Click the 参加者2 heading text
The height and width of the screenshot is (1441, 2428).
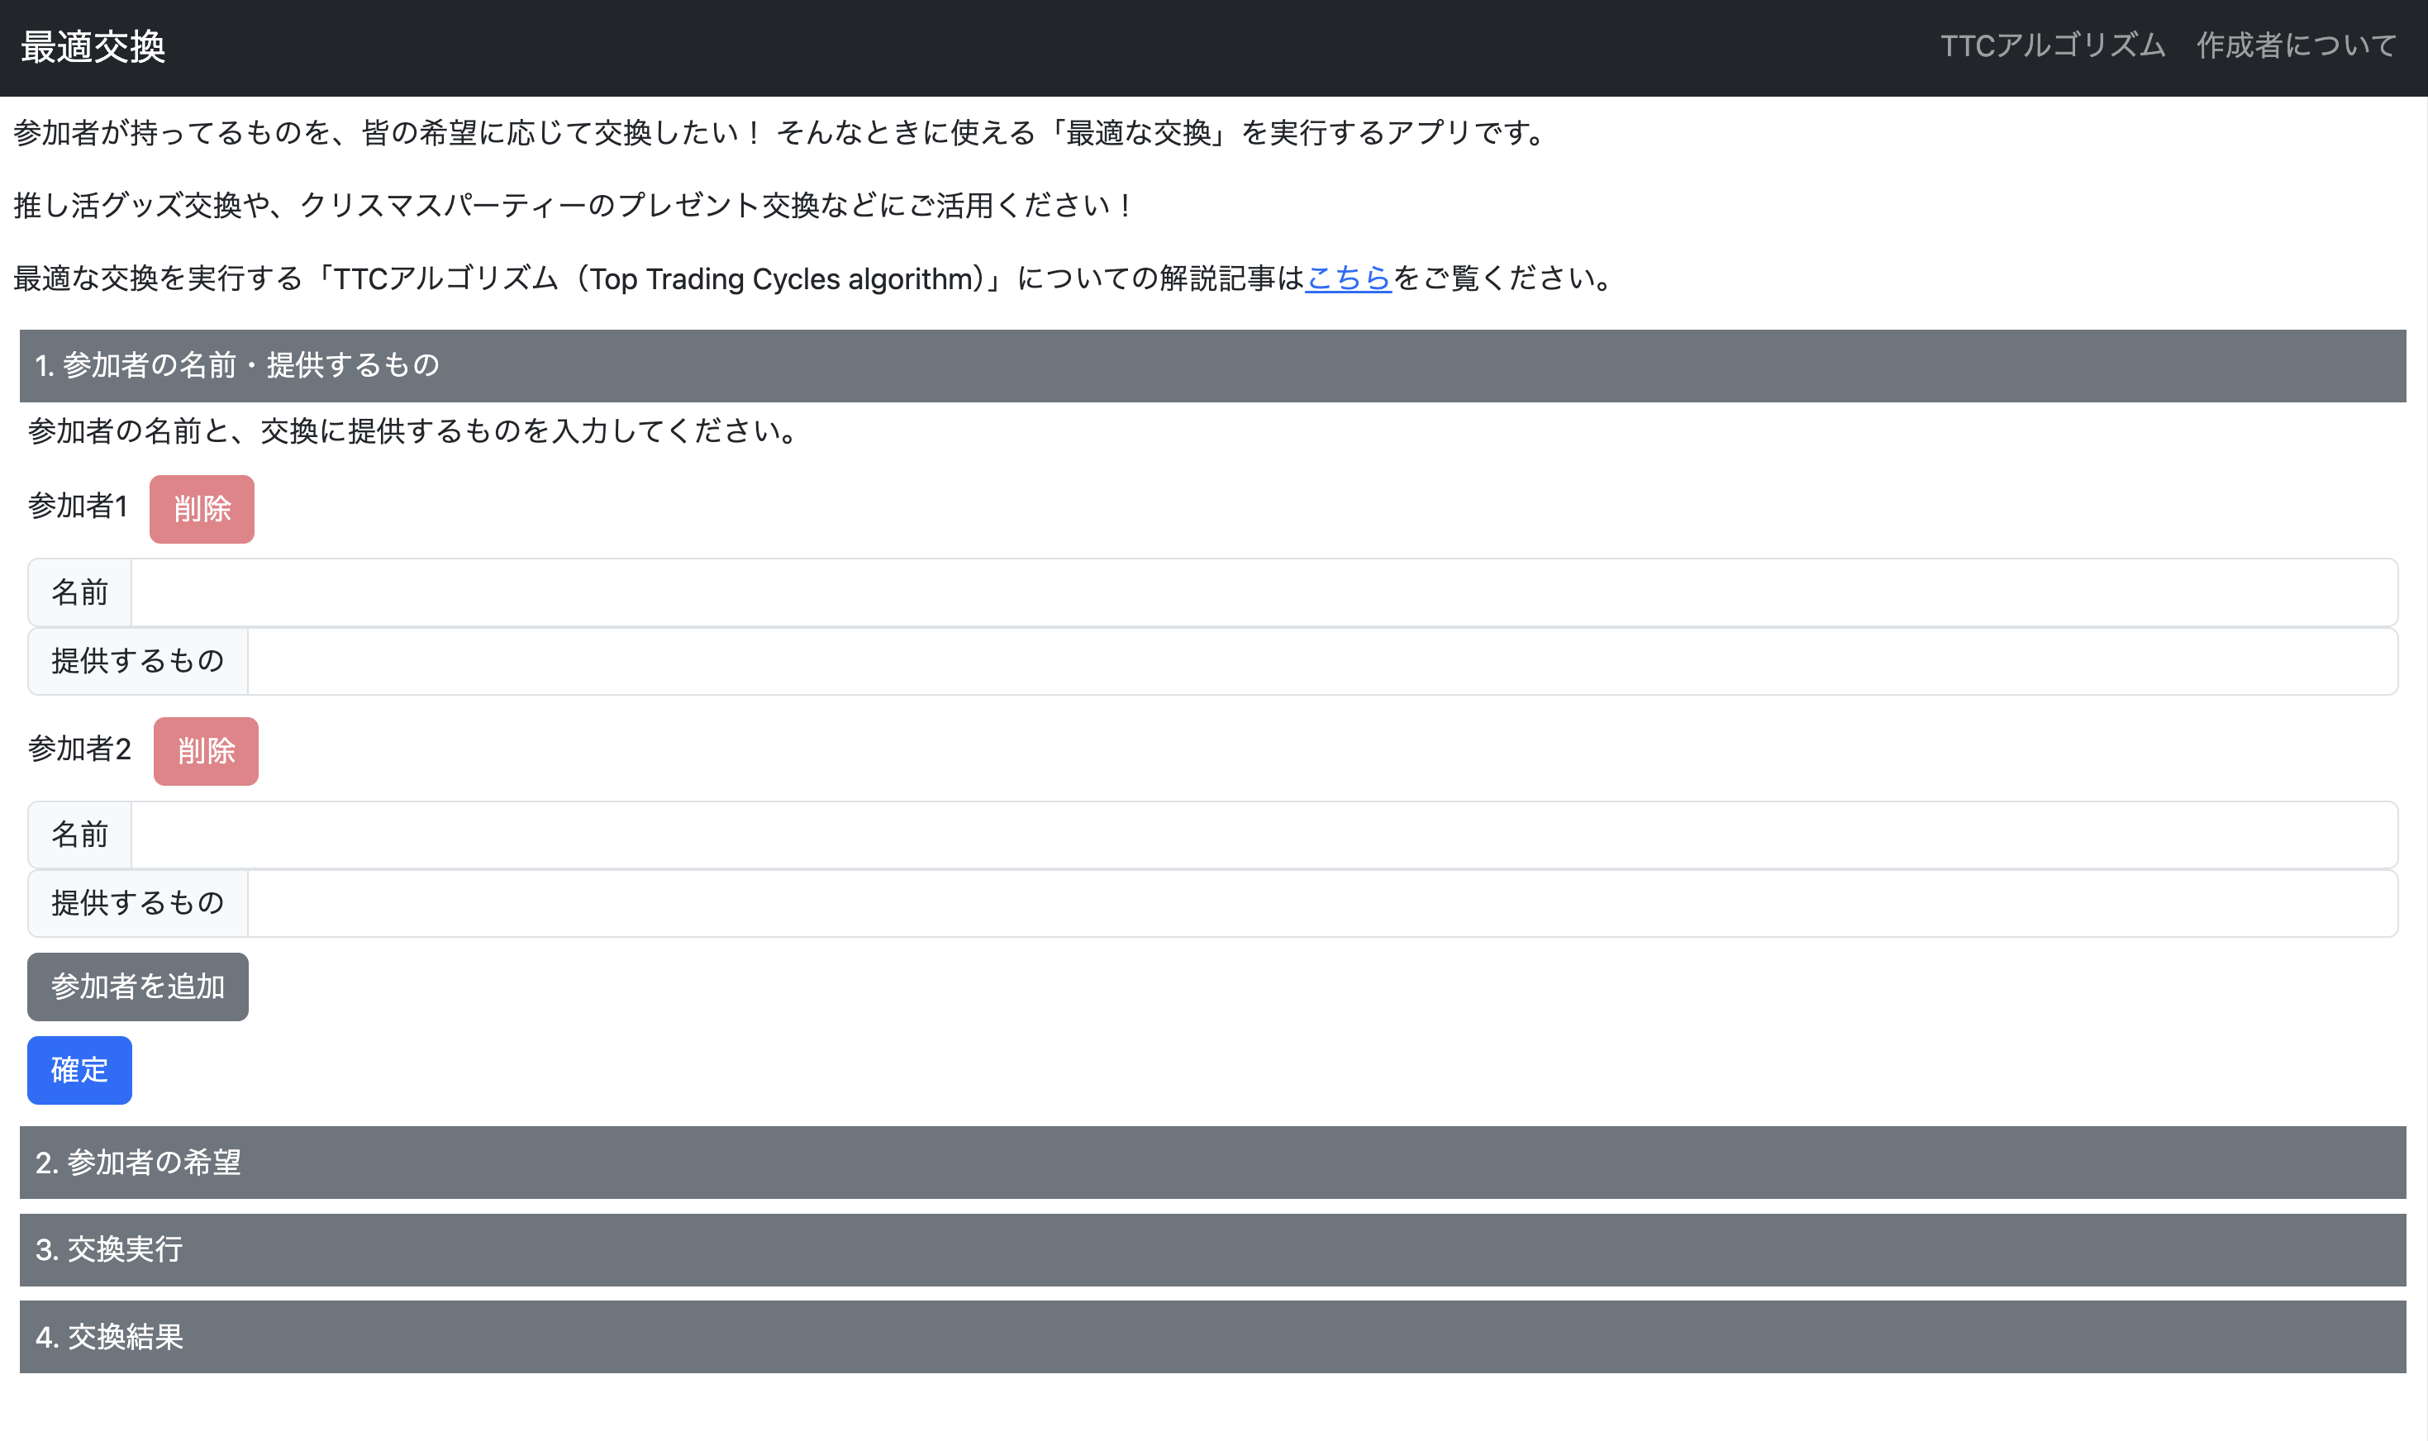(x=79, y=749)
